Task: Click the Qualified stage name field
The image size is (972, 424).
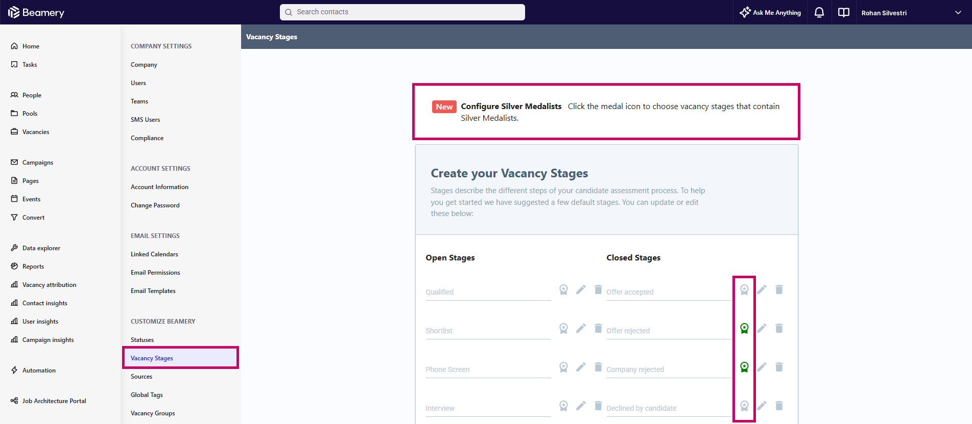Action: 488,292
